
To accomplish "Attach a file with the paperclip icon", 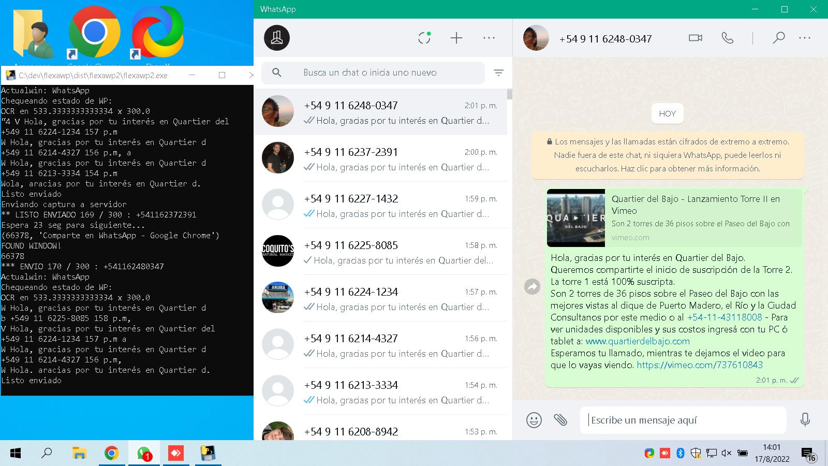I will [560, 420].
